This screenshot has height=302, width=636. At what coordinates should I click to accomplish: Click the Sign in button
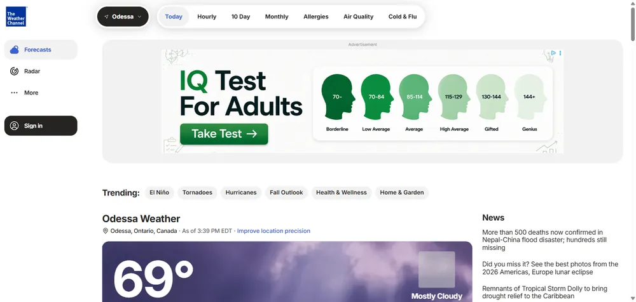[x=41, y=126]
